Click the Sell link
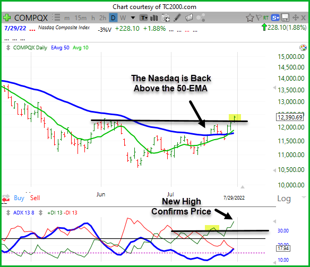Image resolution: width=310 pixels, height=267 pixels. (x=35, y=198)
